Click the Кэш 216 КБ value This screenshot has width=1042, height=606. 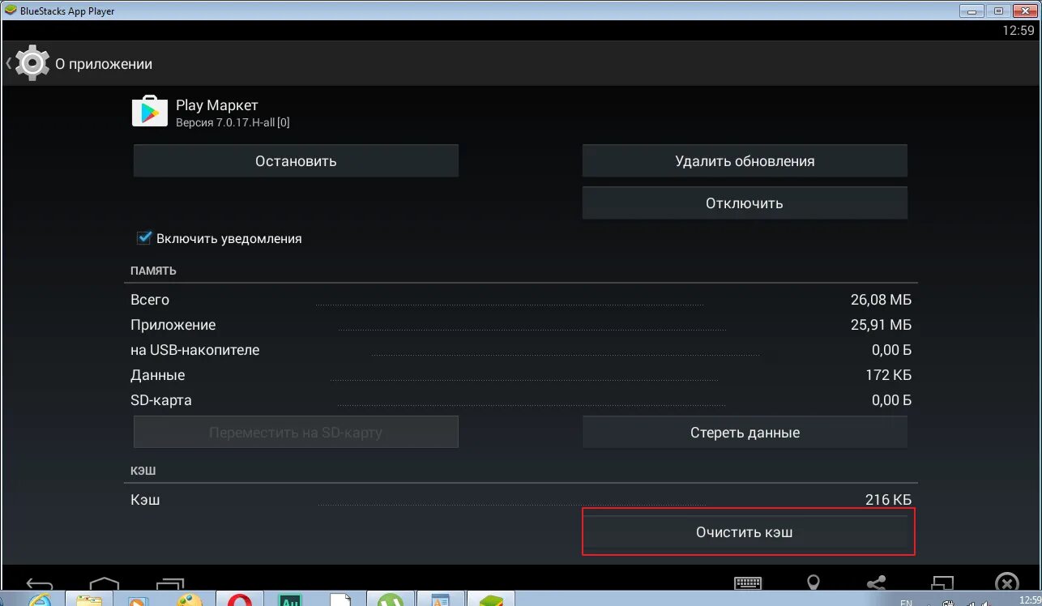pyautogui.click(x=888, y=500)
